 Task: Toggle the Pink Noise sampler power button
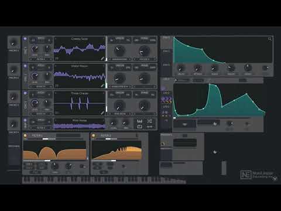[x=25, y=120]
